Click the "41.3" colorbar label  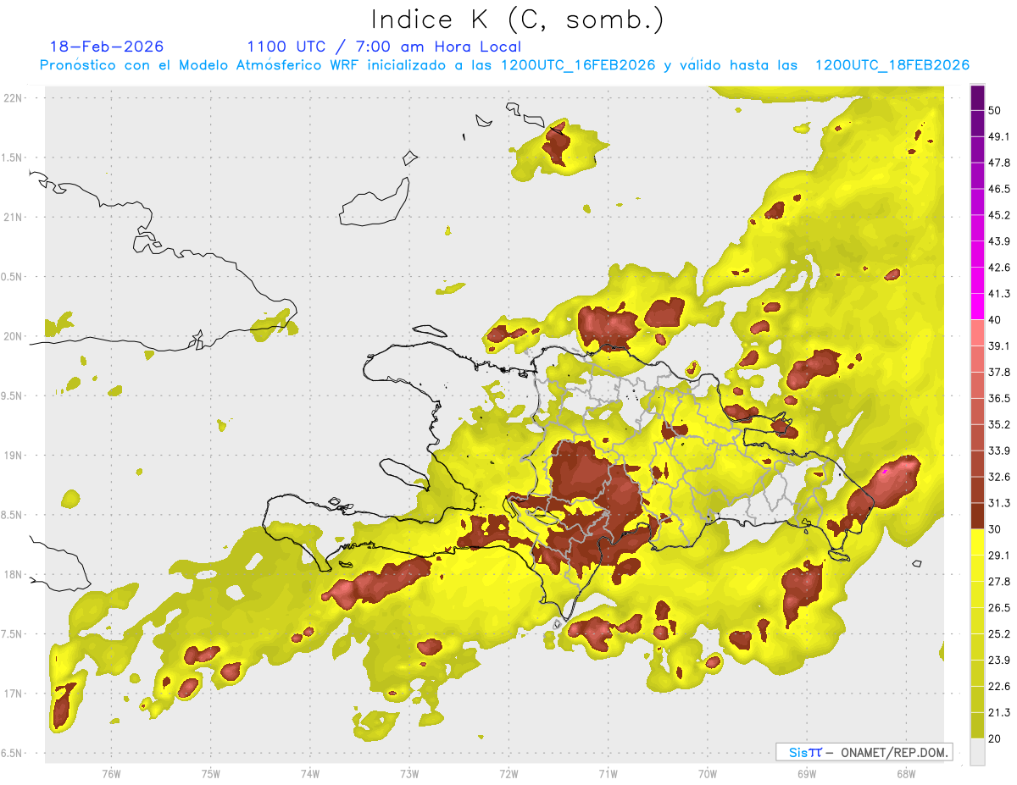tap(1000, 294)
